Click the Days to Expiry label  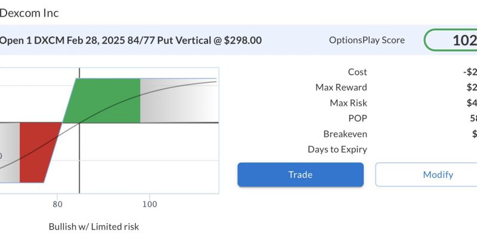337,149
